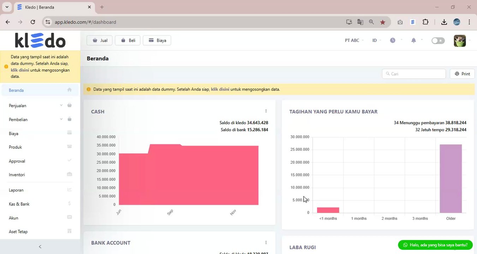Click the purple Older bar in the chart

coord(451,179)
